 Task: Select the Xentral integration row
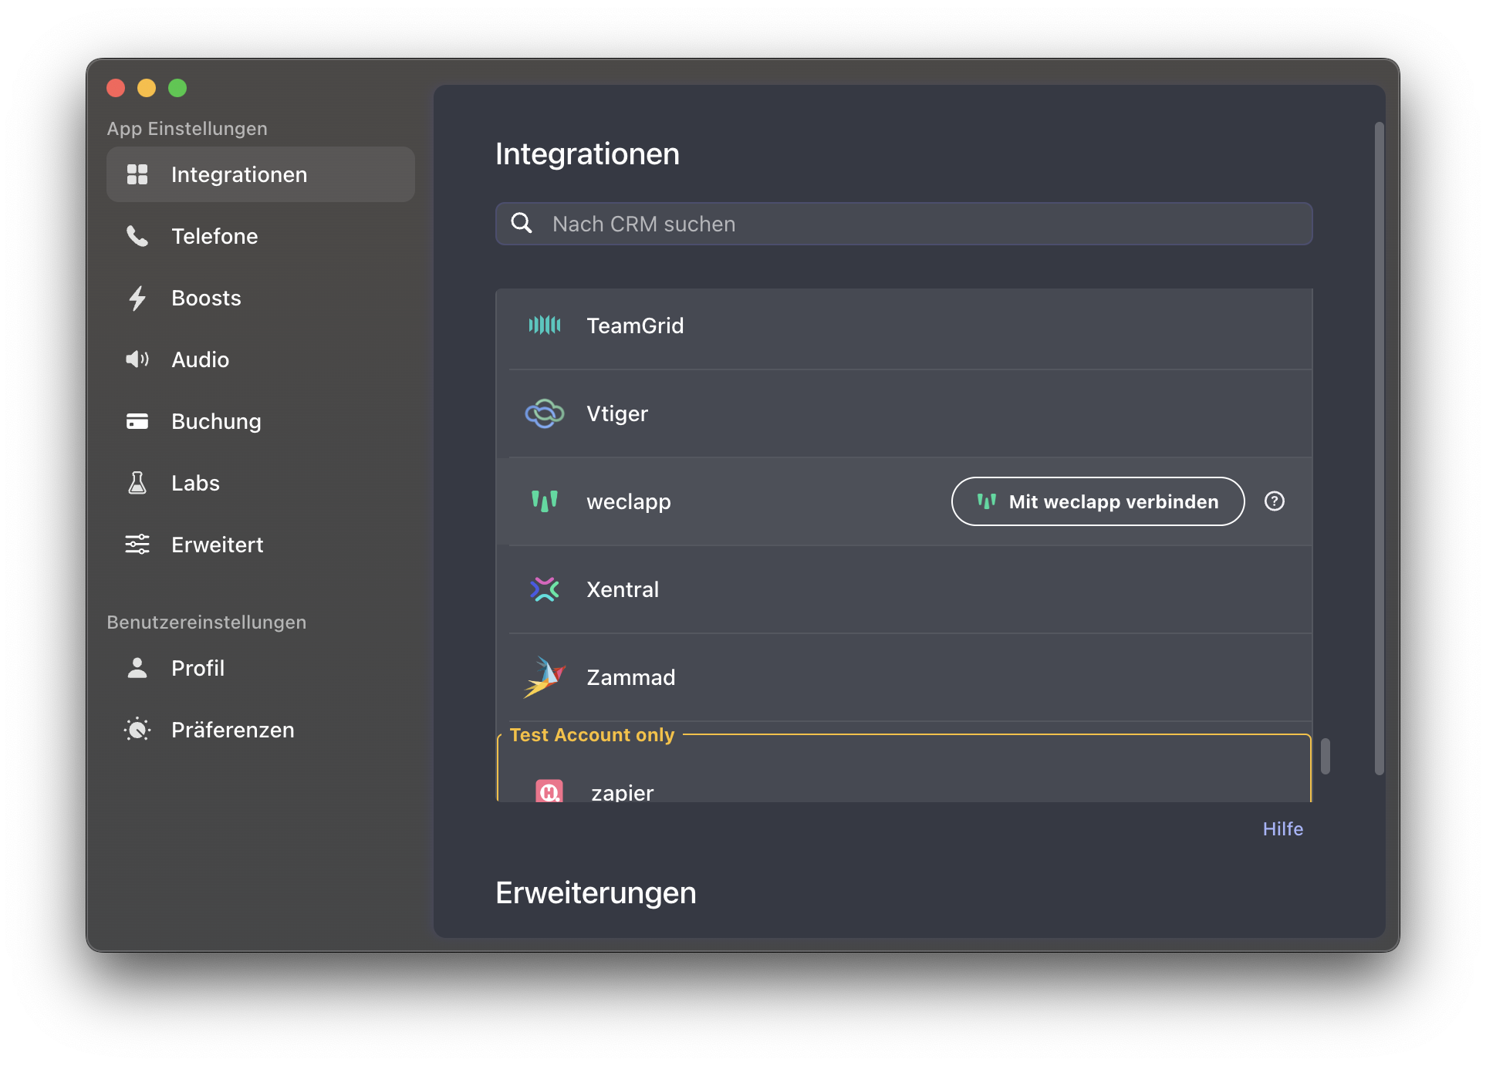pos(904,589)
